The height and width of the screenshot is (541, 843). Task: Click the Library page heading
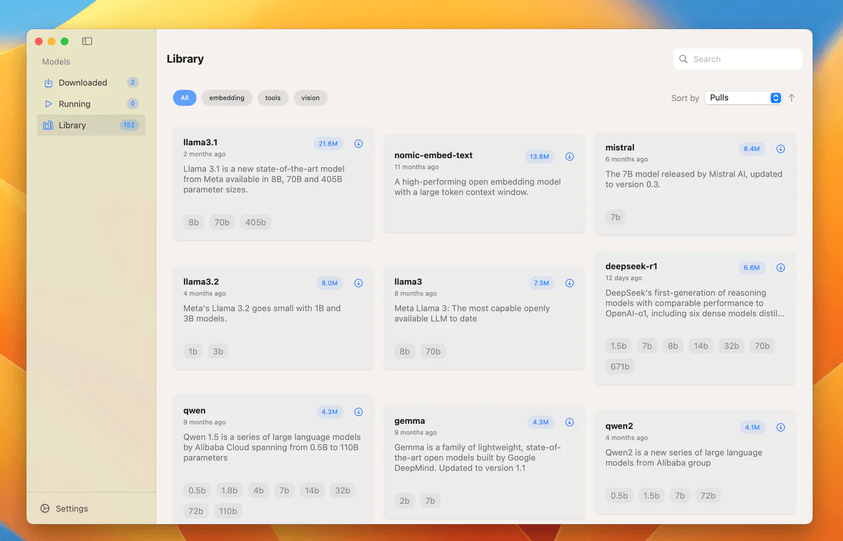[x=185, y=59]
